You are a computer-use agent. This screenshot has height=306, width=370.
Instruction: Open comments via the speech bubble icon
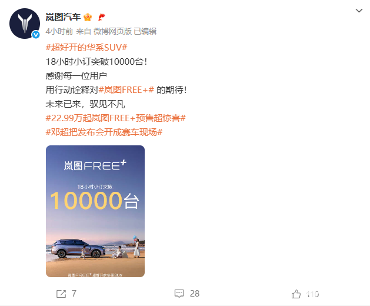[x=179, y=294]
